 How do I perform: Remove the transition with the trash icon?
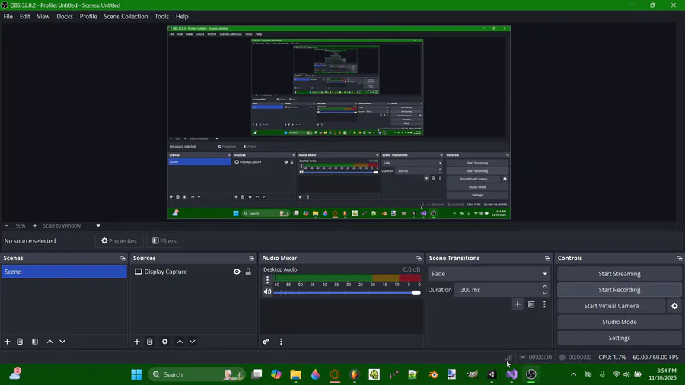tap(531, 304)
